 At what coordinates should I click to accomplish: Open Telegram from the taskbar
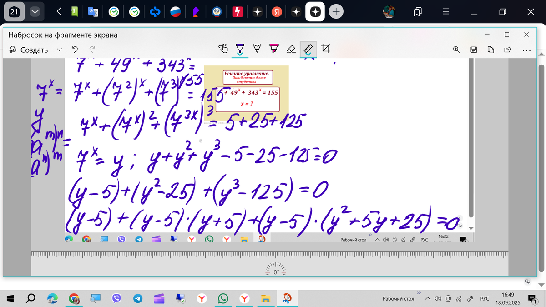click(x=137, y=299)
